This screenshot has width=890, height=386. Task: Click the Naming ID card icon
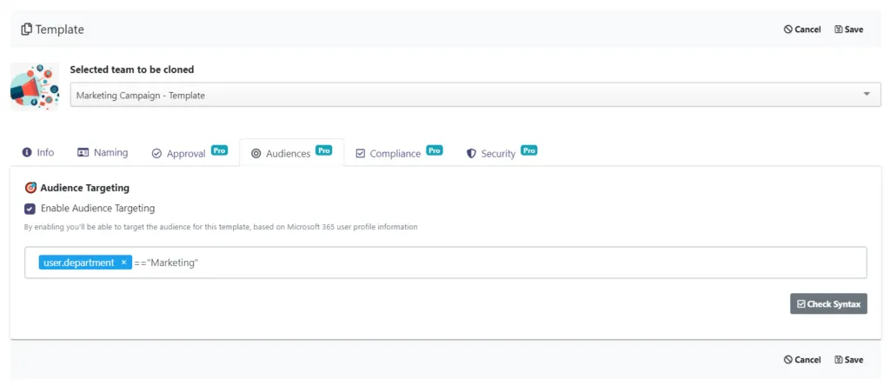click(x=83, y=153)
